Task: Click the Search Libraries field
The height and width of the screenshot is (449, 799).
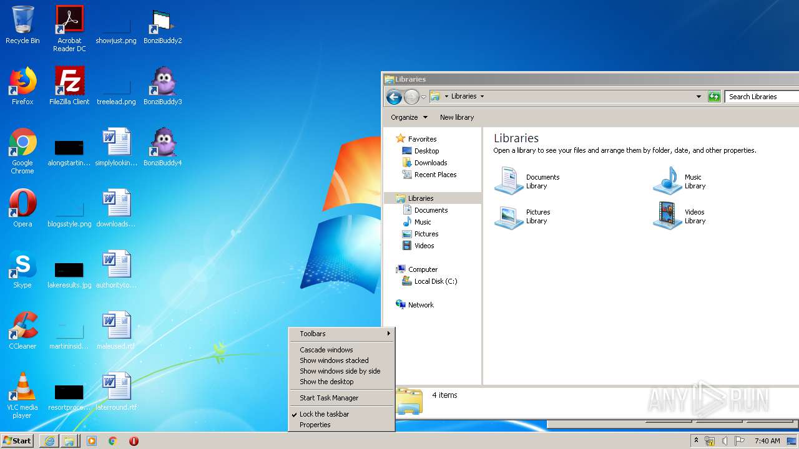Action: (762, 97)
